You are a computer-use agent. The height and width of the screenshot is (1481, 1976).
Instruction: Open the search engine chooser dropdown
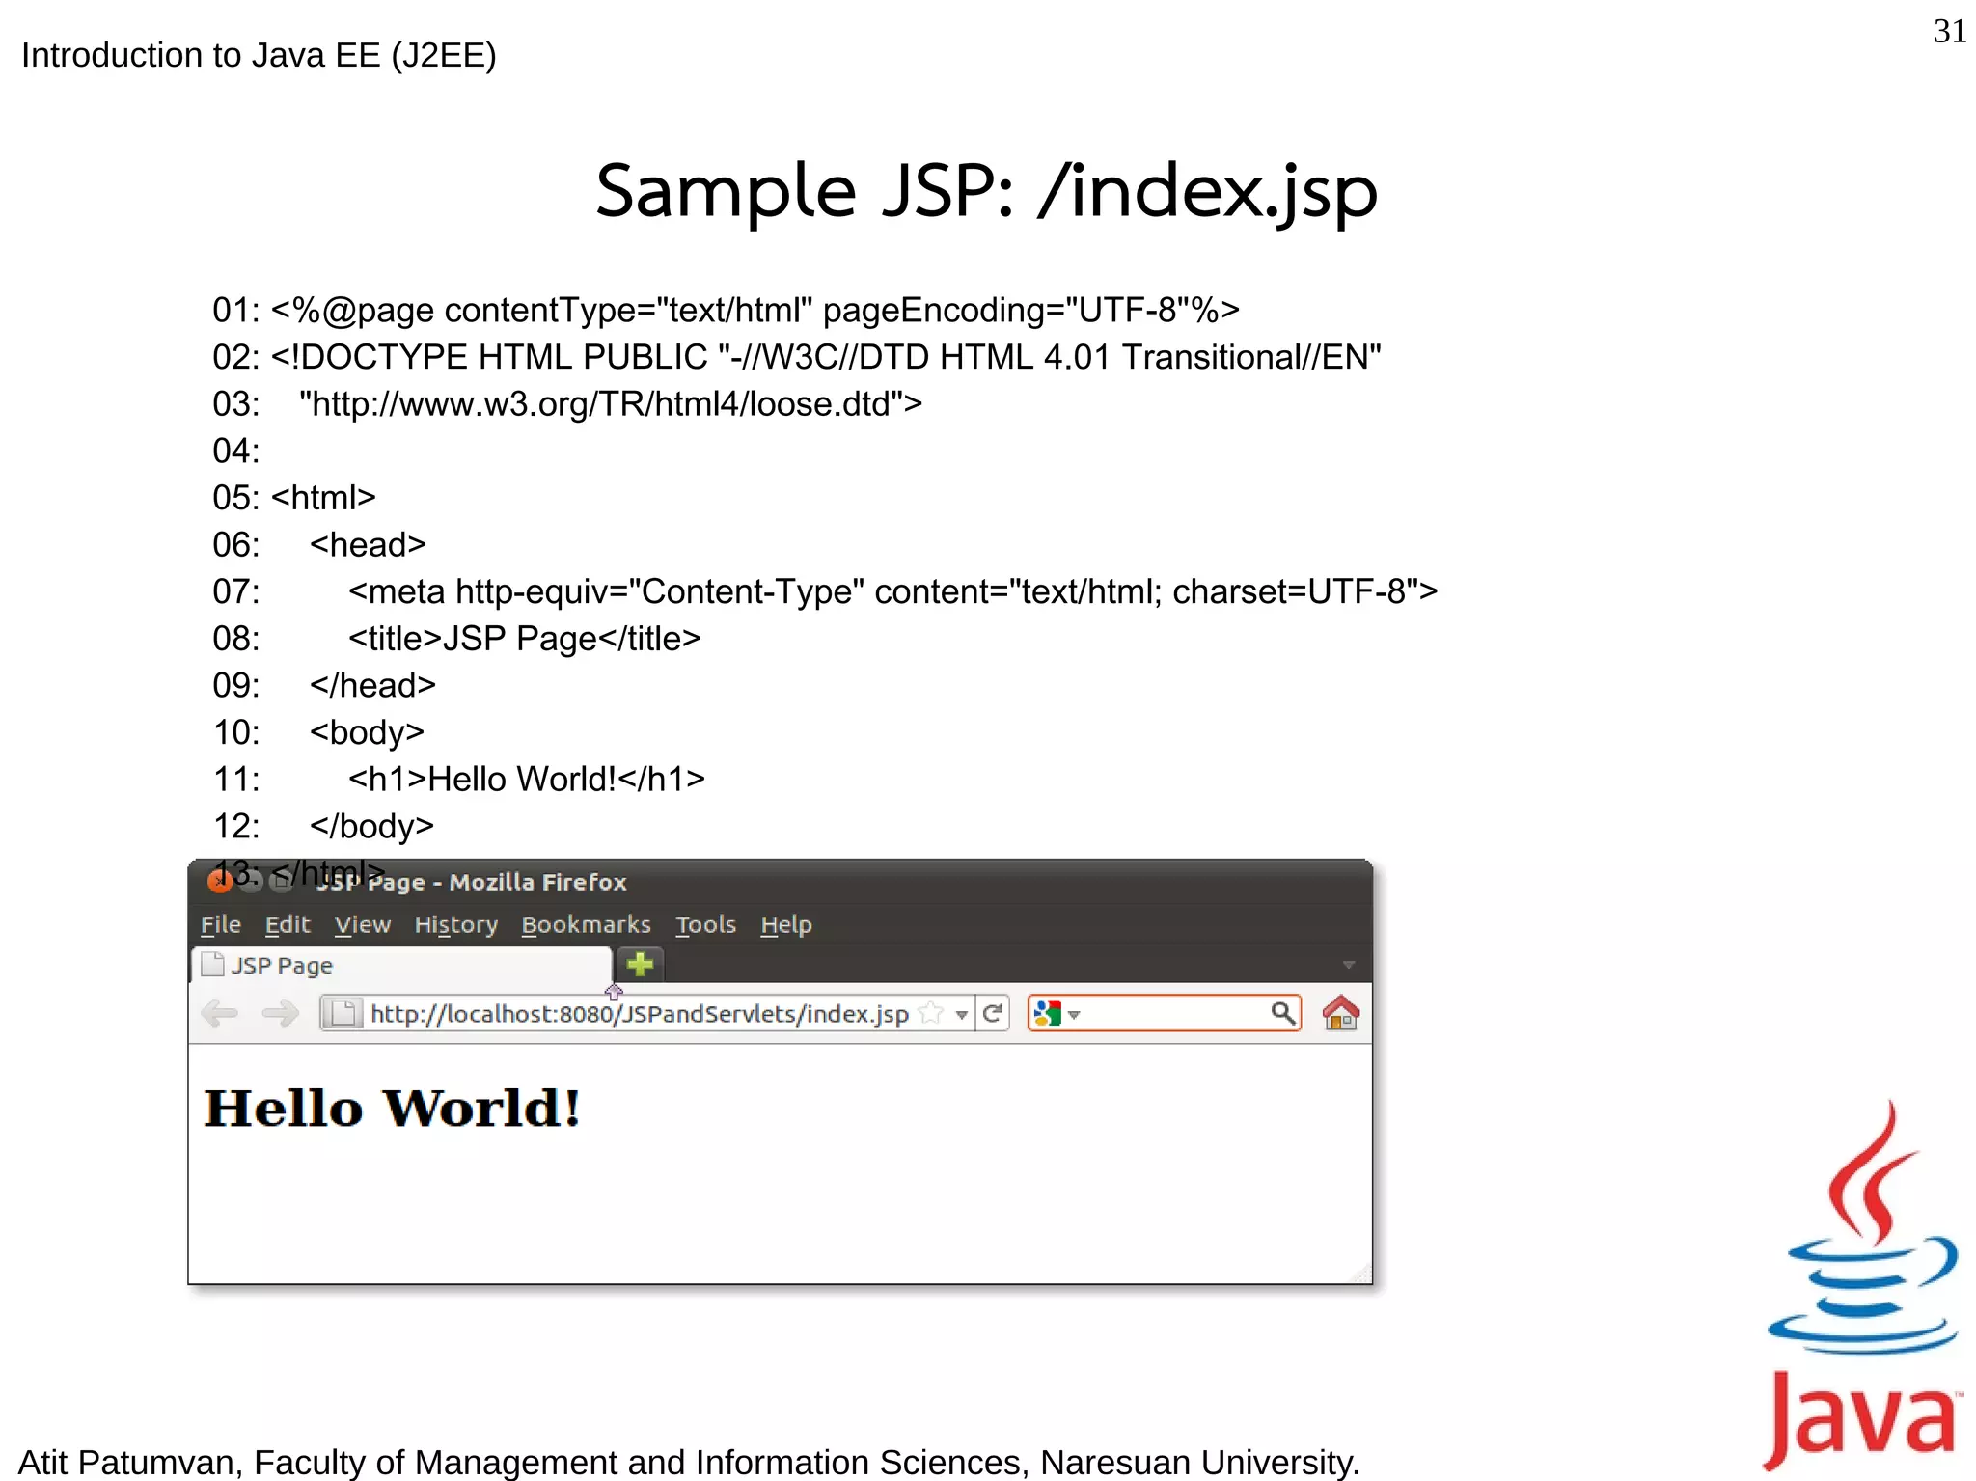point(1074,1015)
